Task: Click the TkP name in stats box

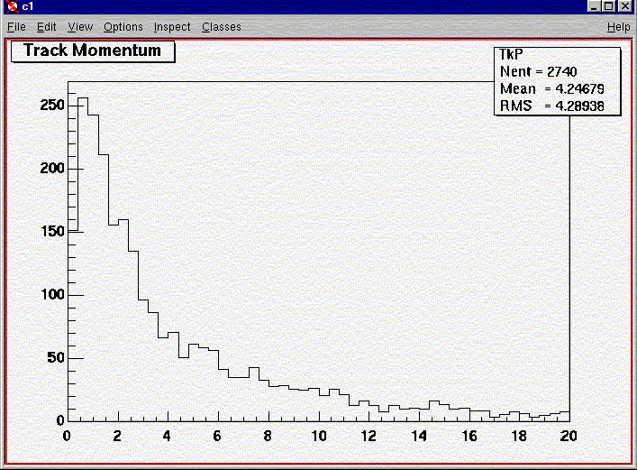Action: [511, 55]
